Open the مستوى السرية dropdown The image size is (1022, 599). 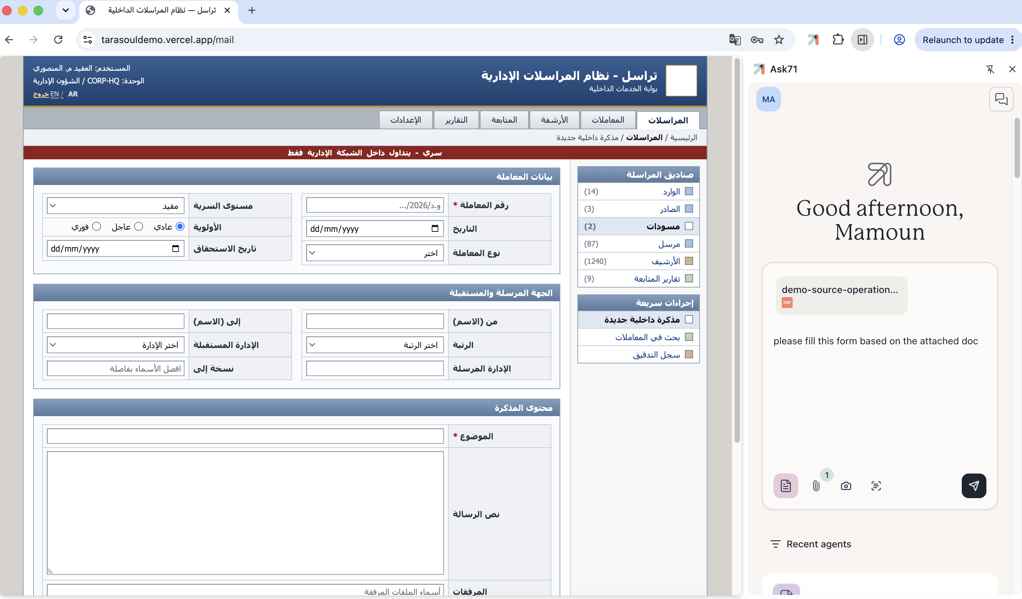(116, 206)
